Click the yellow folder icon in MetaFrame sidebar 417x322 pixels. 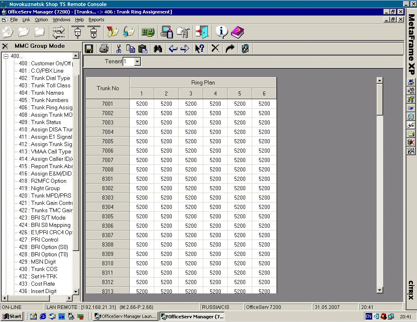pyautogui.click(x=411, y=133)
